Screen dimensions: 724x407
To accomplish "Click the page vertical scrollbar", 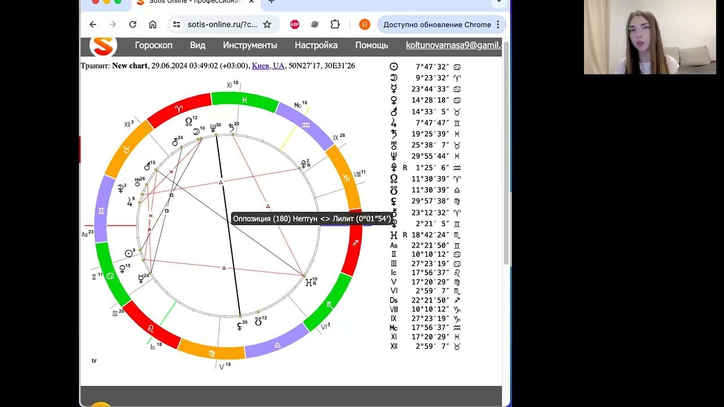I will pyautogui.click(x=506, y=153).
